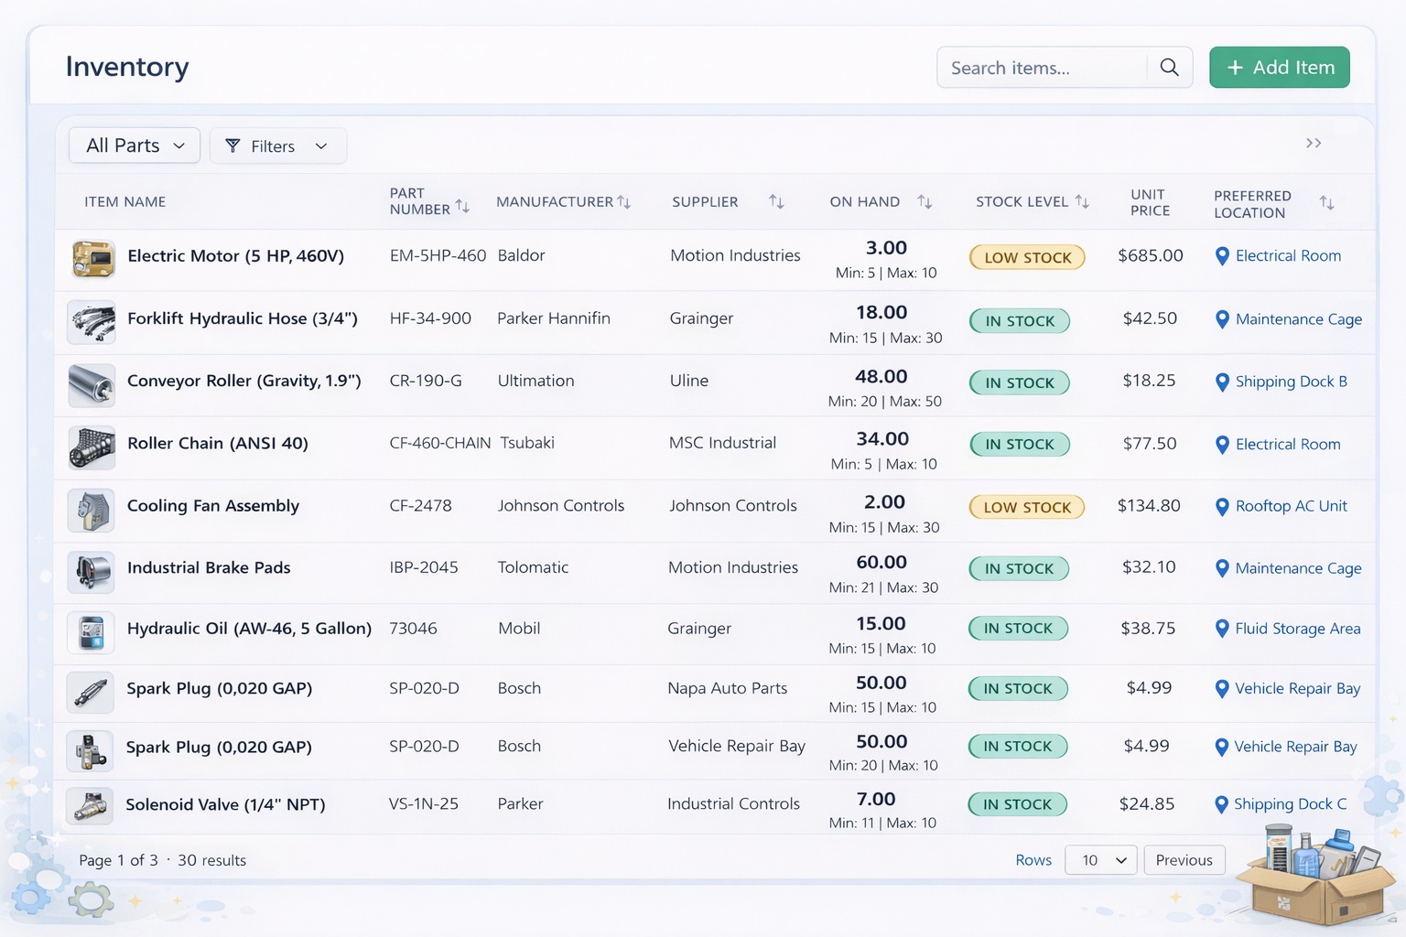1406x937 pixels.
Task: Click the search magnifier icon
Action: coord(1169,68)
